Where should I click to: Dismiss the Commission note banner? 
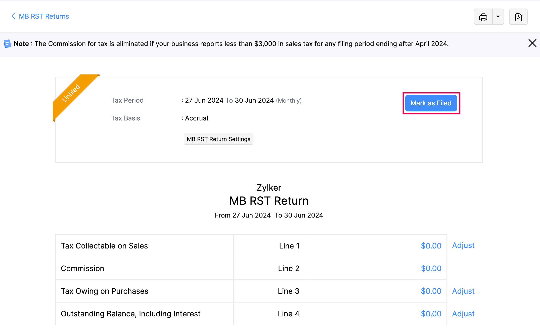click(x=532, y=43)
